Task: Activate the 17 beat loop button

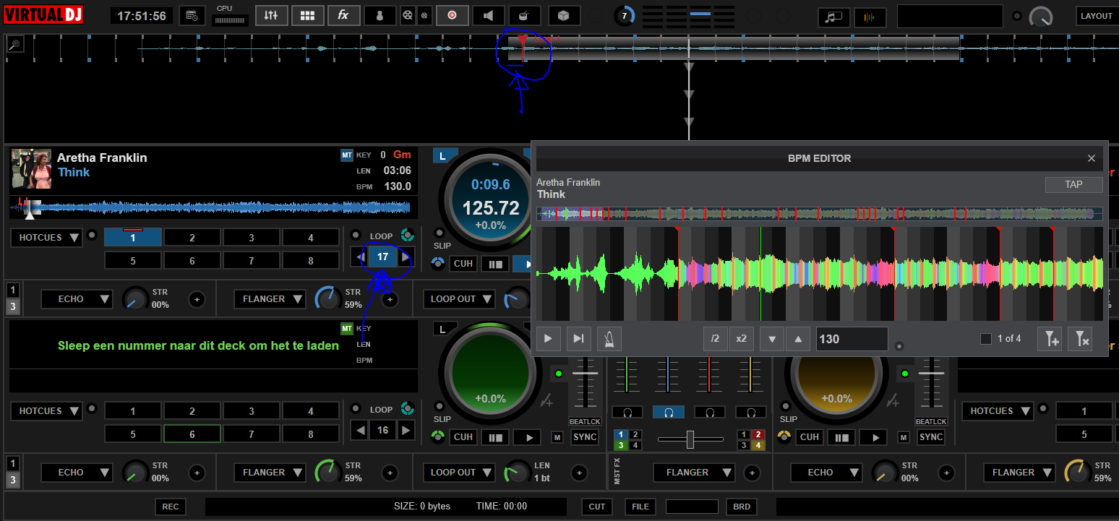Action: click(x=382, y=257)
